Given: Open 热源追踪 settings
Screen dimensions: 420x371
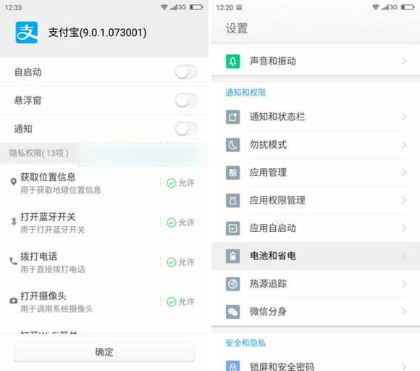Looking at the screenshot, I should (316, 284).
